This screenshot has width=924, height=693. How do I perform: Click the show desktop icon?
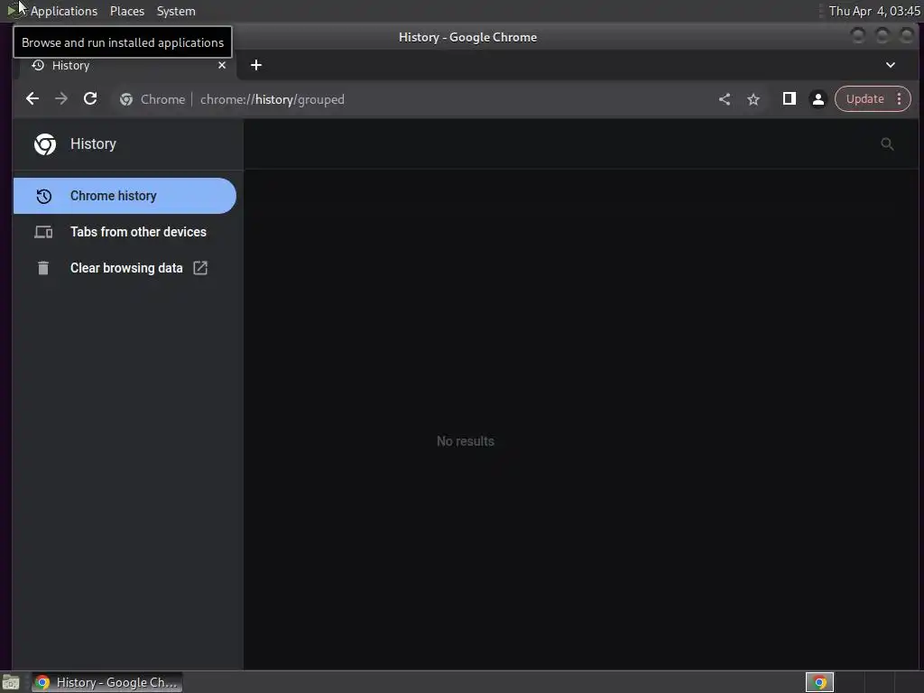[x=11, y=682]
